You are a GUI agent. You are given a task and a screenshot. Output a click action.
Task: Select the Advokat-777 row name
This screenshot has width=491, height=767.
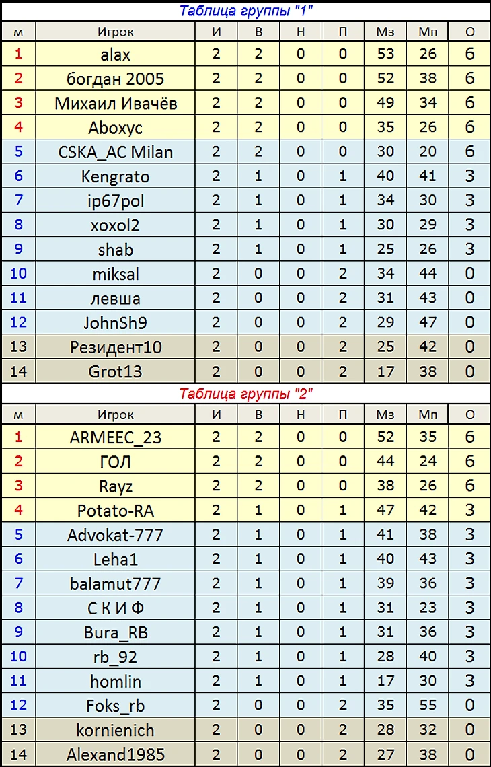pyautogui.click(x=116, y=535)
